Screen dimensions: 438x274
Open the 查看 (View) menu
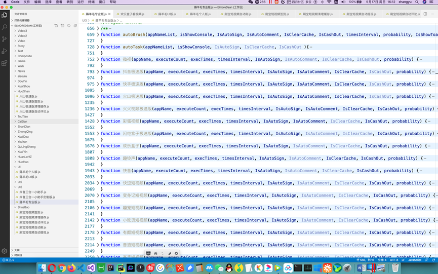coord(59,2)
